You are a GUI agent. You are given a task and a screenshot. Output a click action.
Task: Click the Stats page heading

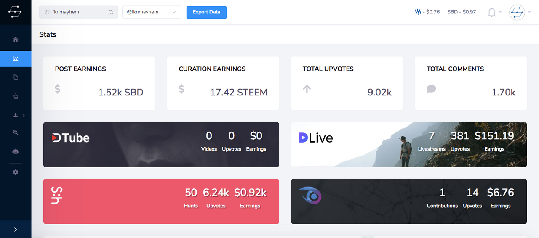48,34
